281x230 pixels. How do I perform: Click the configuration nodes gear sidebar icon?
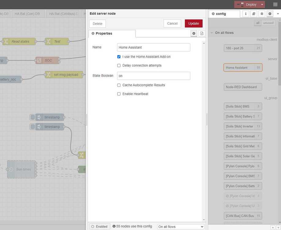point(270,14)
